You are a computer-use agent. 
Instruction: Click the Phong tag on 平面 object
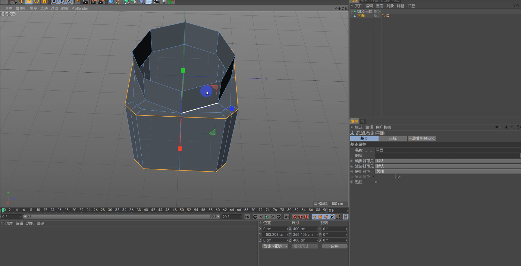coord(384,16)
